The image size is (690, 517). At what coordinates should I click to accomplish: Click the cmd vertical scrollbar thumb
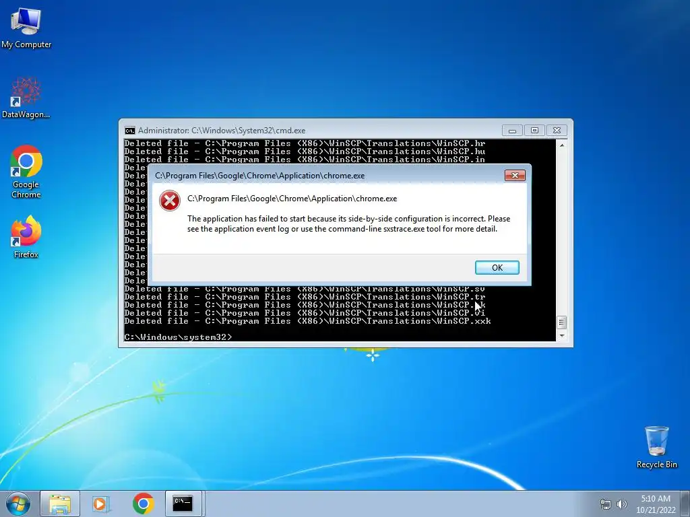coord(561,322)
